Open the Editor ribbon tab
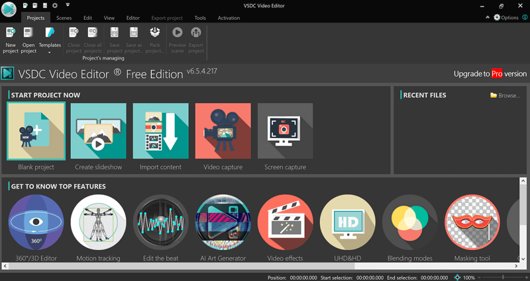The height and width of the screenshot is (281, 530). (133, 18)
